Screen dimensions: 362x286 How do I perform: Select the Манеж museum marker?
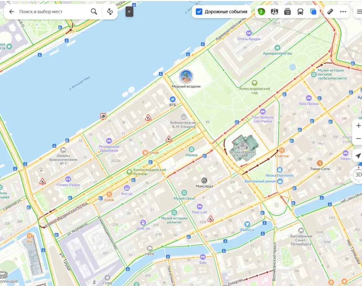(191, 149)
